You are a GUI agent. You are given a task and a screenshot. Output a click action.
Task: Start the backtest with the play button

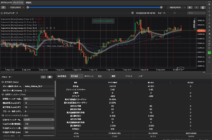click(190, 7)
